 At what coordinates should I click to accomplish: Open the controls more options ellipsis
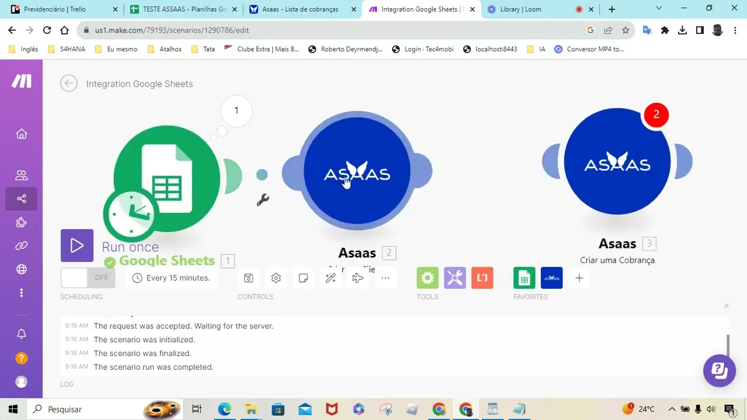385,278
